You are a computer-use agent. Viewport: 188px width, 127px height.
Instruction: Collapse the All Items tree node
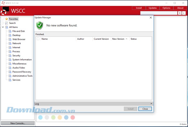pyautogui.click(x=3, y=27)
